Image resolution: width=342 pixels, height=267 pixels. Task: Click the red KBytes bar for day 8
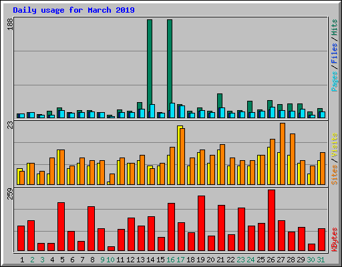click(92, 228)
